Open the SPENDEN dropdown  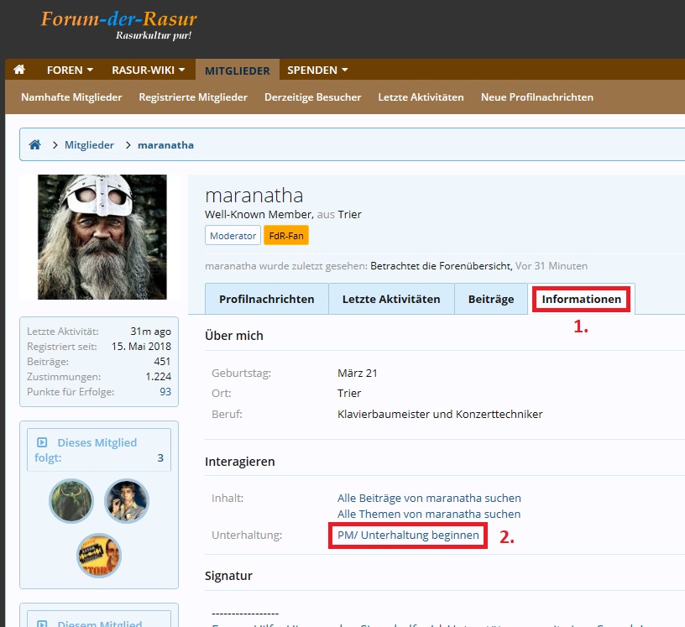[317, 70]
